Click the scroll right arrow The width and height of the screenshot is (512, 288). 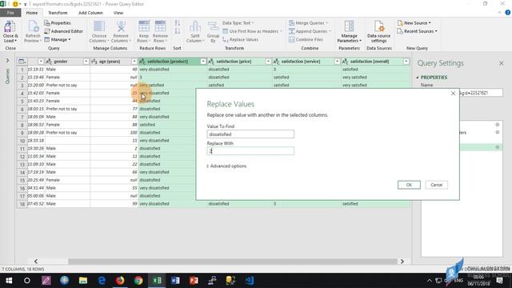pyautogui.click(x=402, y=262)
